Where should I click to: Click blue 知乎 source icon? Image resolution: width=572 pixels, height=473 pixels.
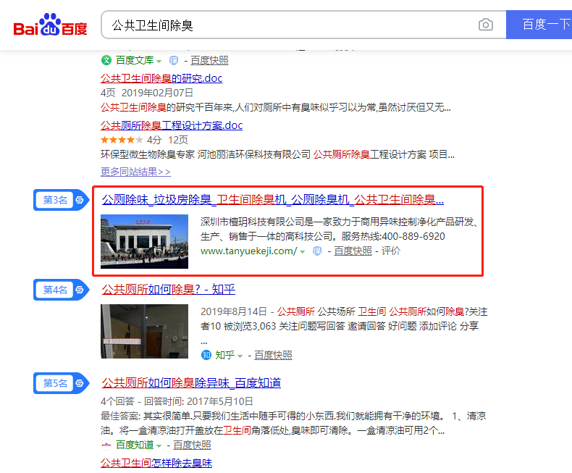pyautogui.click(x=206, y=355)
